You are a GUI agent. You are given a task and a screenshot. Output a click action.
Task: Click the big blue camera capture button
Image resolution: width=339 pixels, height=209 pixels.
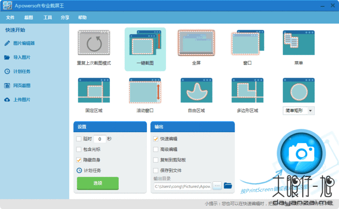[301, 153]
